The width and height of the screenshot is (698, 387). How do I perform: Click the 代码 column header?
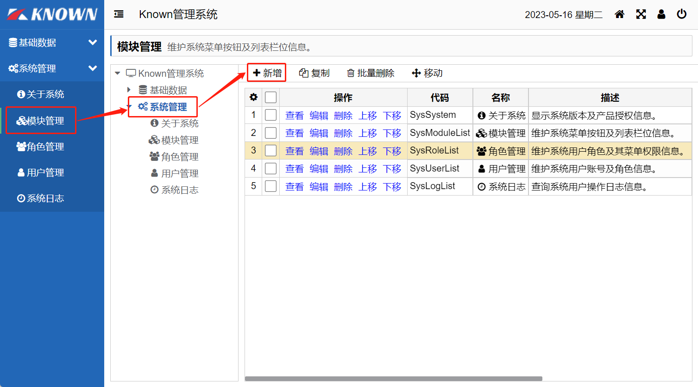pyautogui.click(x=440, y=98)
